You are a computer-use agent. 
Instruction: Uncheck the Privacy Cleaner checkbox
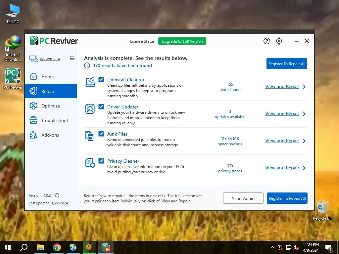point(101,161)
